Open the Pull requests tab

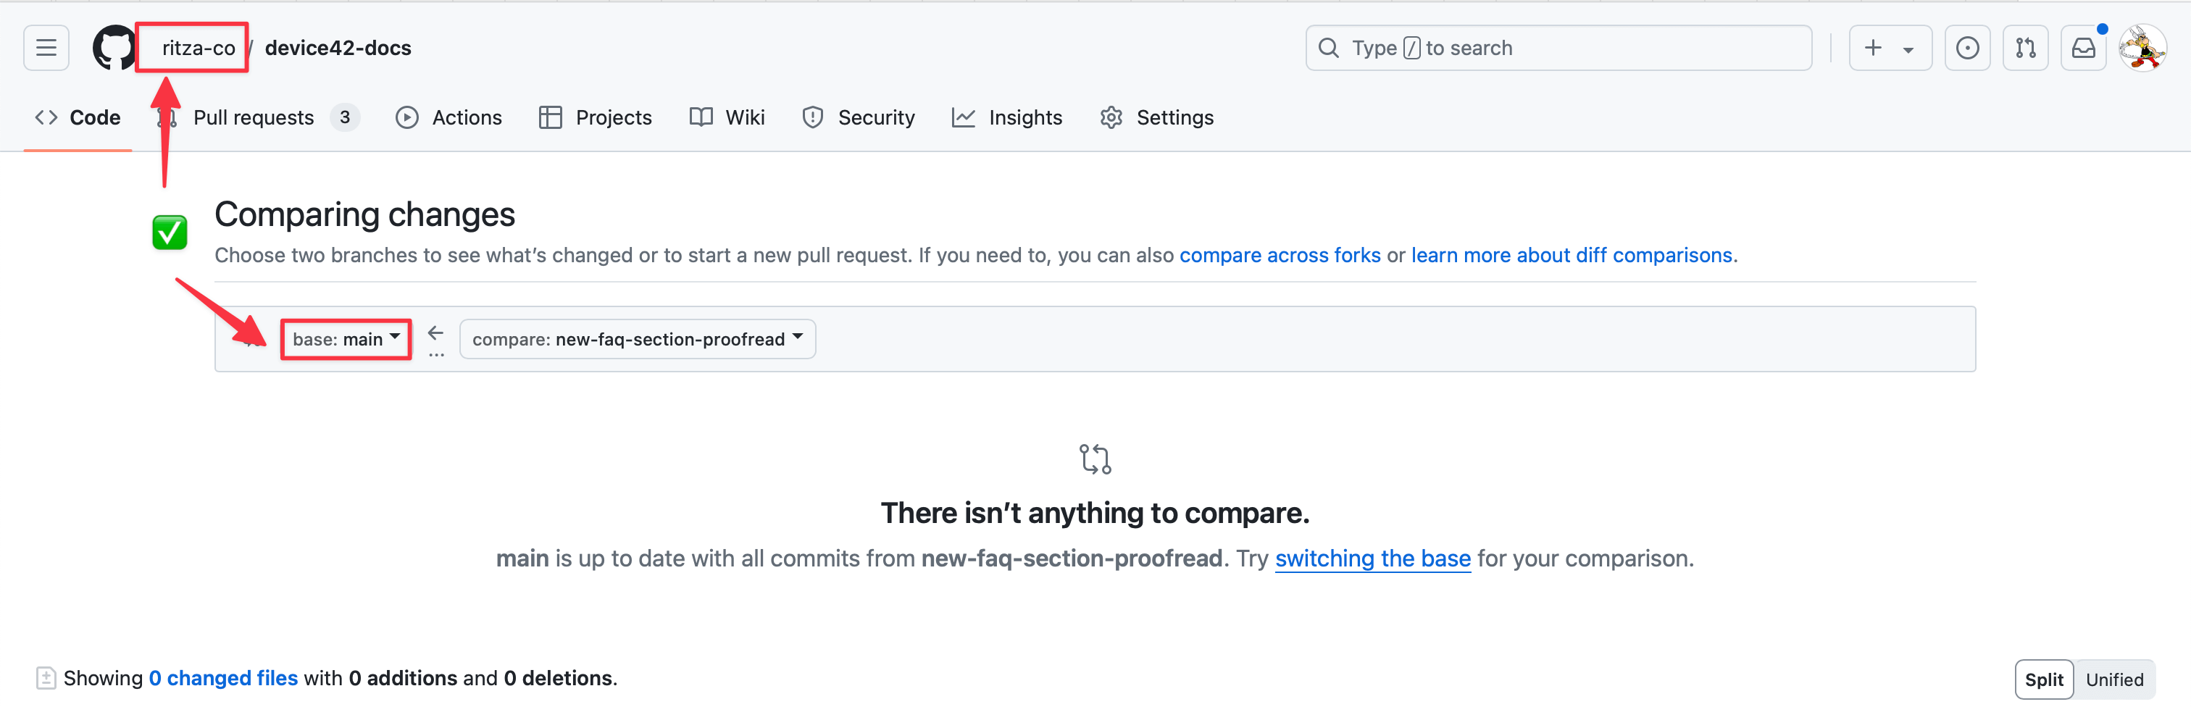254,117
